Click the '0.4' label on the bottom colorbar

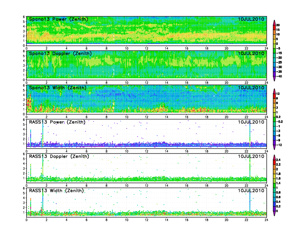point(278,202)
